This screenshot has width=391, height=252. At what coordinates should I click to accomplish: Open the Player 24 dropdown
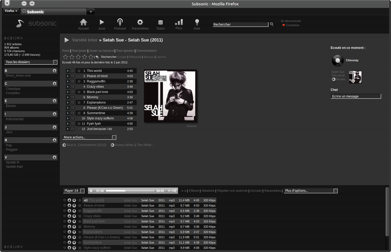tap(74, 191)
